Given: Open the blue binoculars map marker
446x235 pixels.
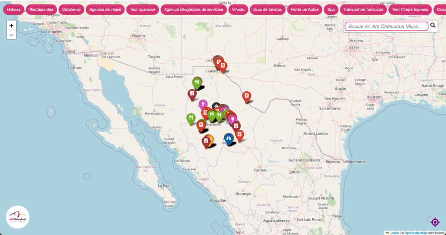Looking at the screenshot, I should (229, 138).
